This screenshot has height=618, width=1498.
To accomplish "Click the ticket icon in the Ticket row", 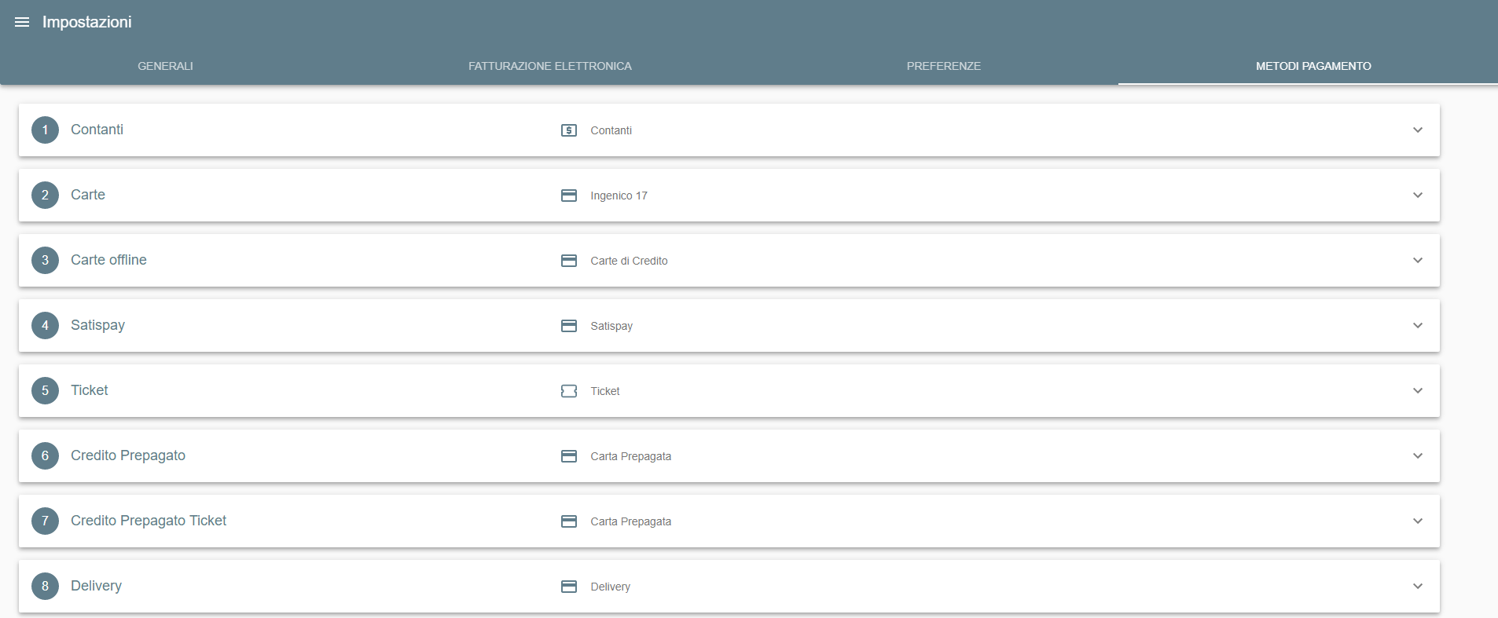I will click(569, 391).
